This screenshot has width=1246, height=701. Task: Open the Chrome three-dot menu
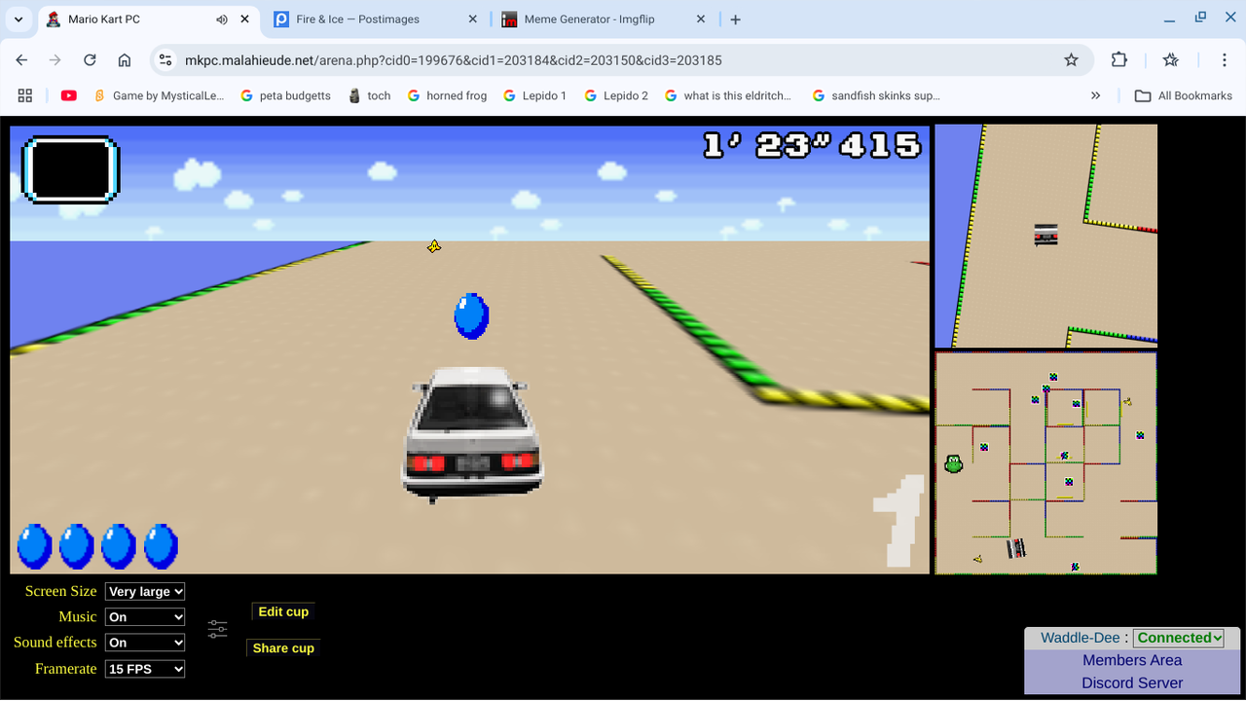(1225, 60)
